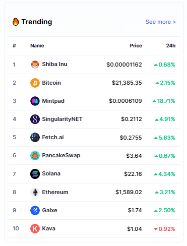Click the Mintpad coin icon

35,101
